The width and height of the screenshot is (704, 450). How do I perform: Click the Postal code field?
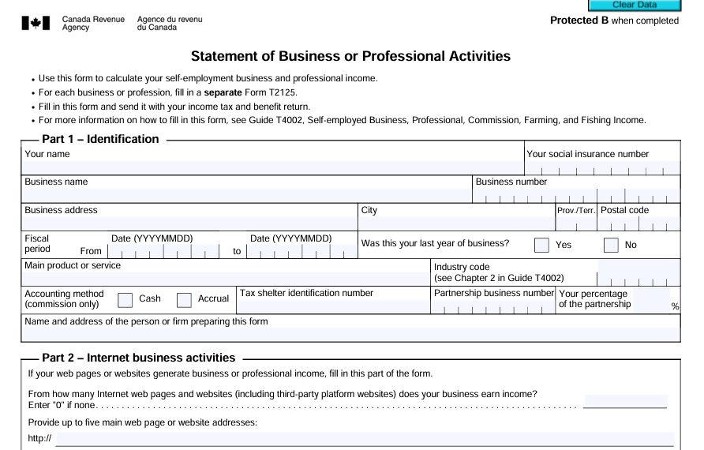tap(638, 224)
